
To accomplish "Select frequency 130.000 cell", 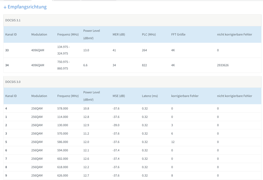I will click(x=63, y=125).
